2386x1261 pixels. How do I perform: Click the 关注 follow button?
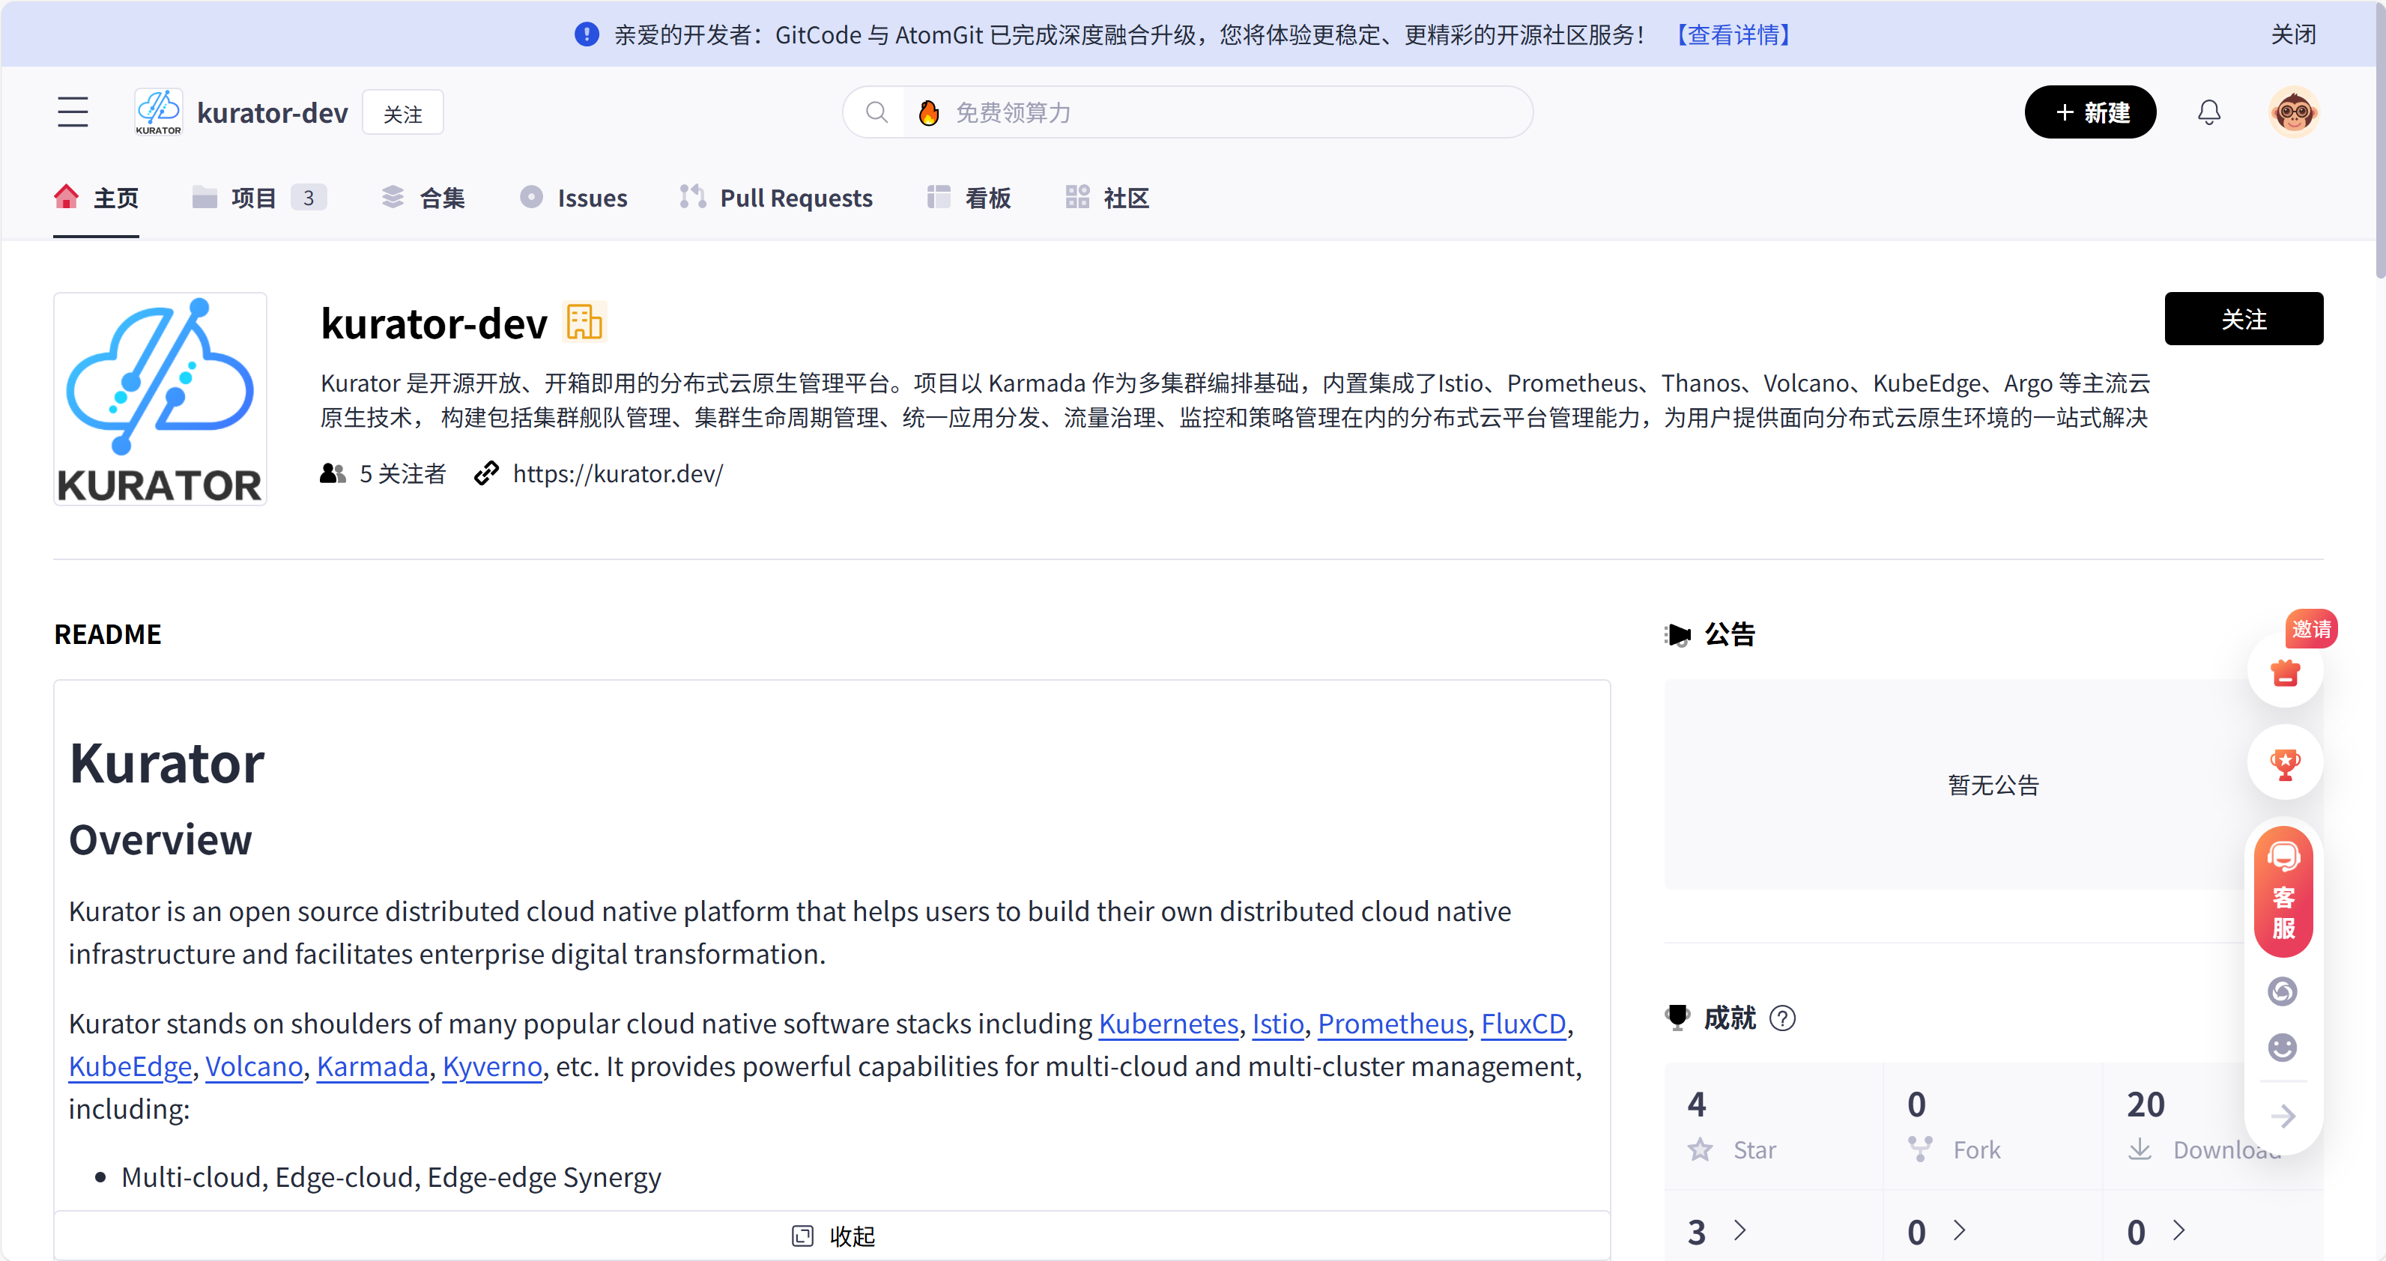pyautogui.click(x=2244, y=318)
